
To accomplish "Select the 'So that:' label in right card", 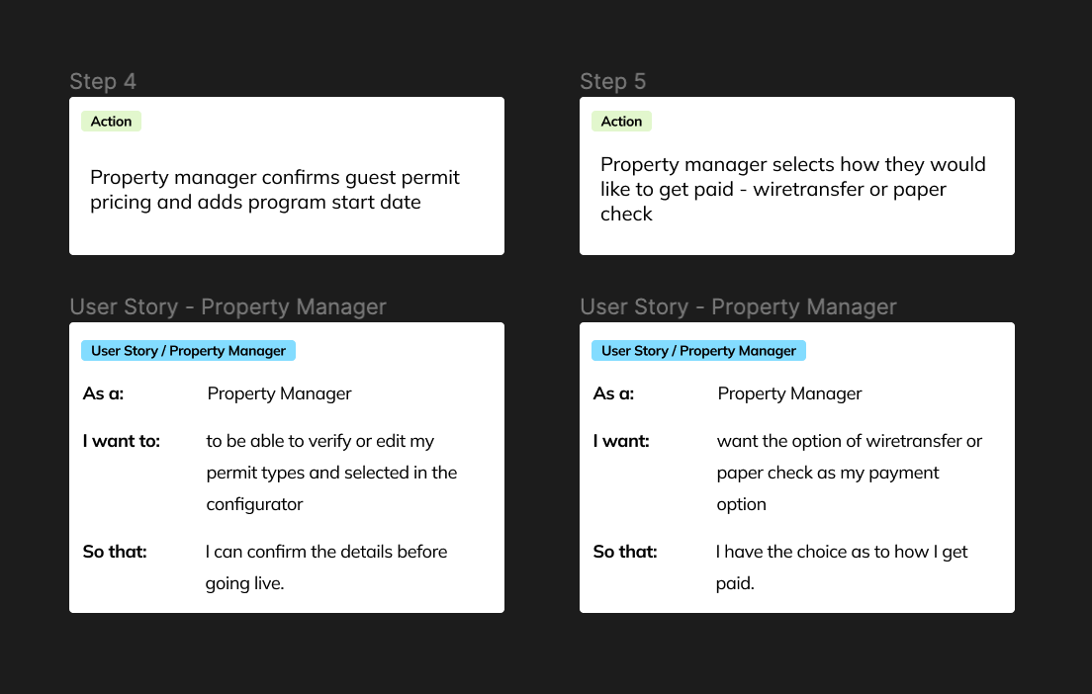I will (625, 552).
